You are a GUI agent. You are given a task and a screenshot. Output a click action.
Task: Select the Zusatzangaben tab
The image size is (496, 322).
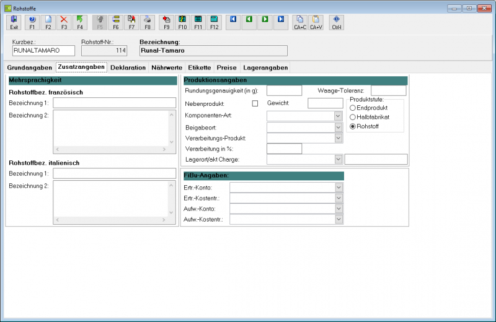point(81,67)
